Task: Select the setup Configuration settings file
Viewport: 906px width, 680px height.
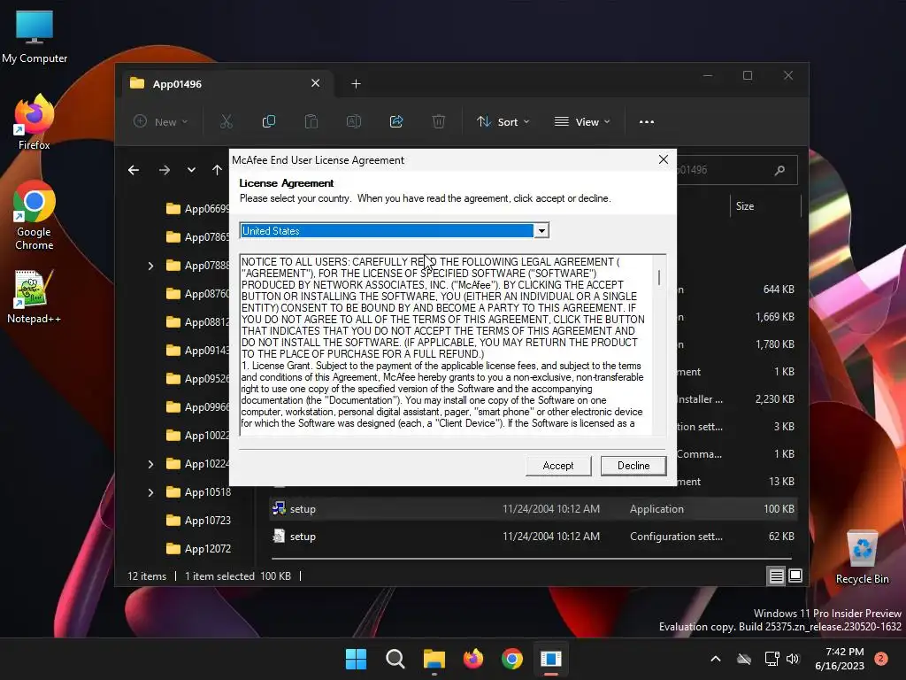Action: pos(534,537)
